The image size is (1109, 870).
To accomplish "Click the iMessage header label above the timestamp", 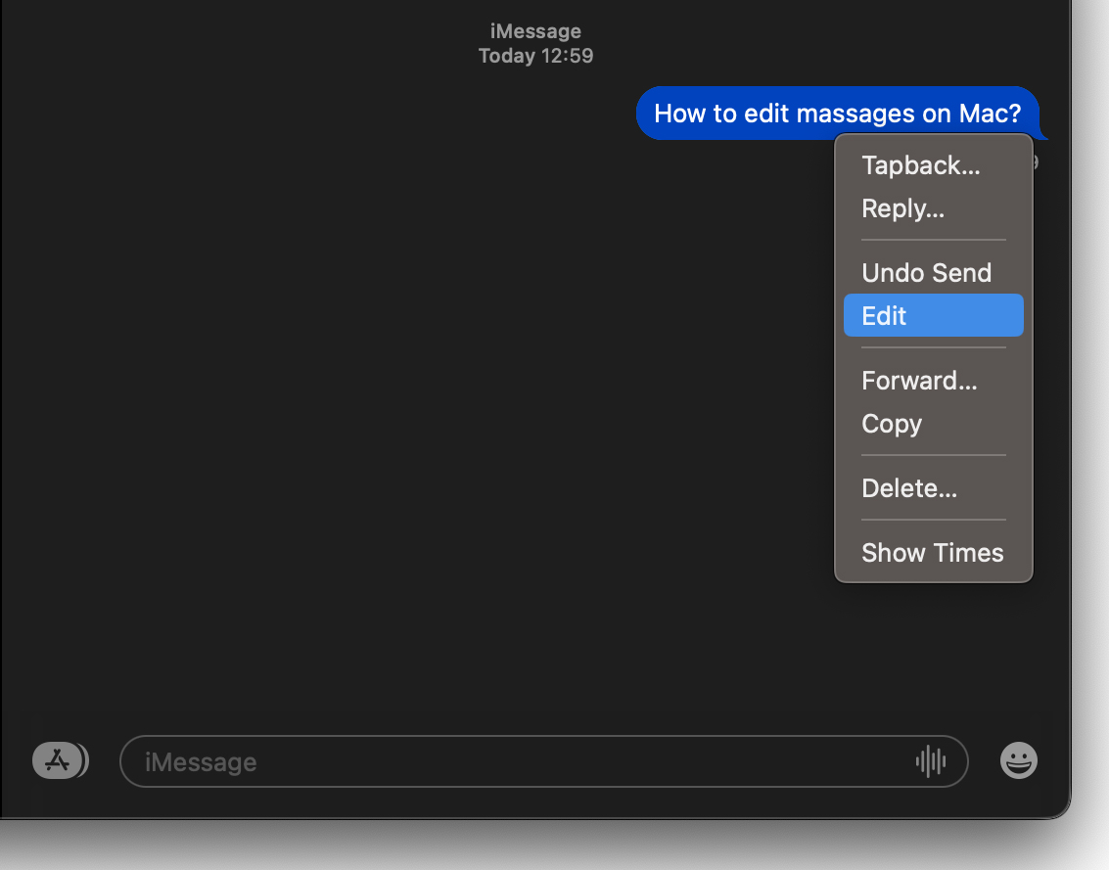I will (535, 32).
